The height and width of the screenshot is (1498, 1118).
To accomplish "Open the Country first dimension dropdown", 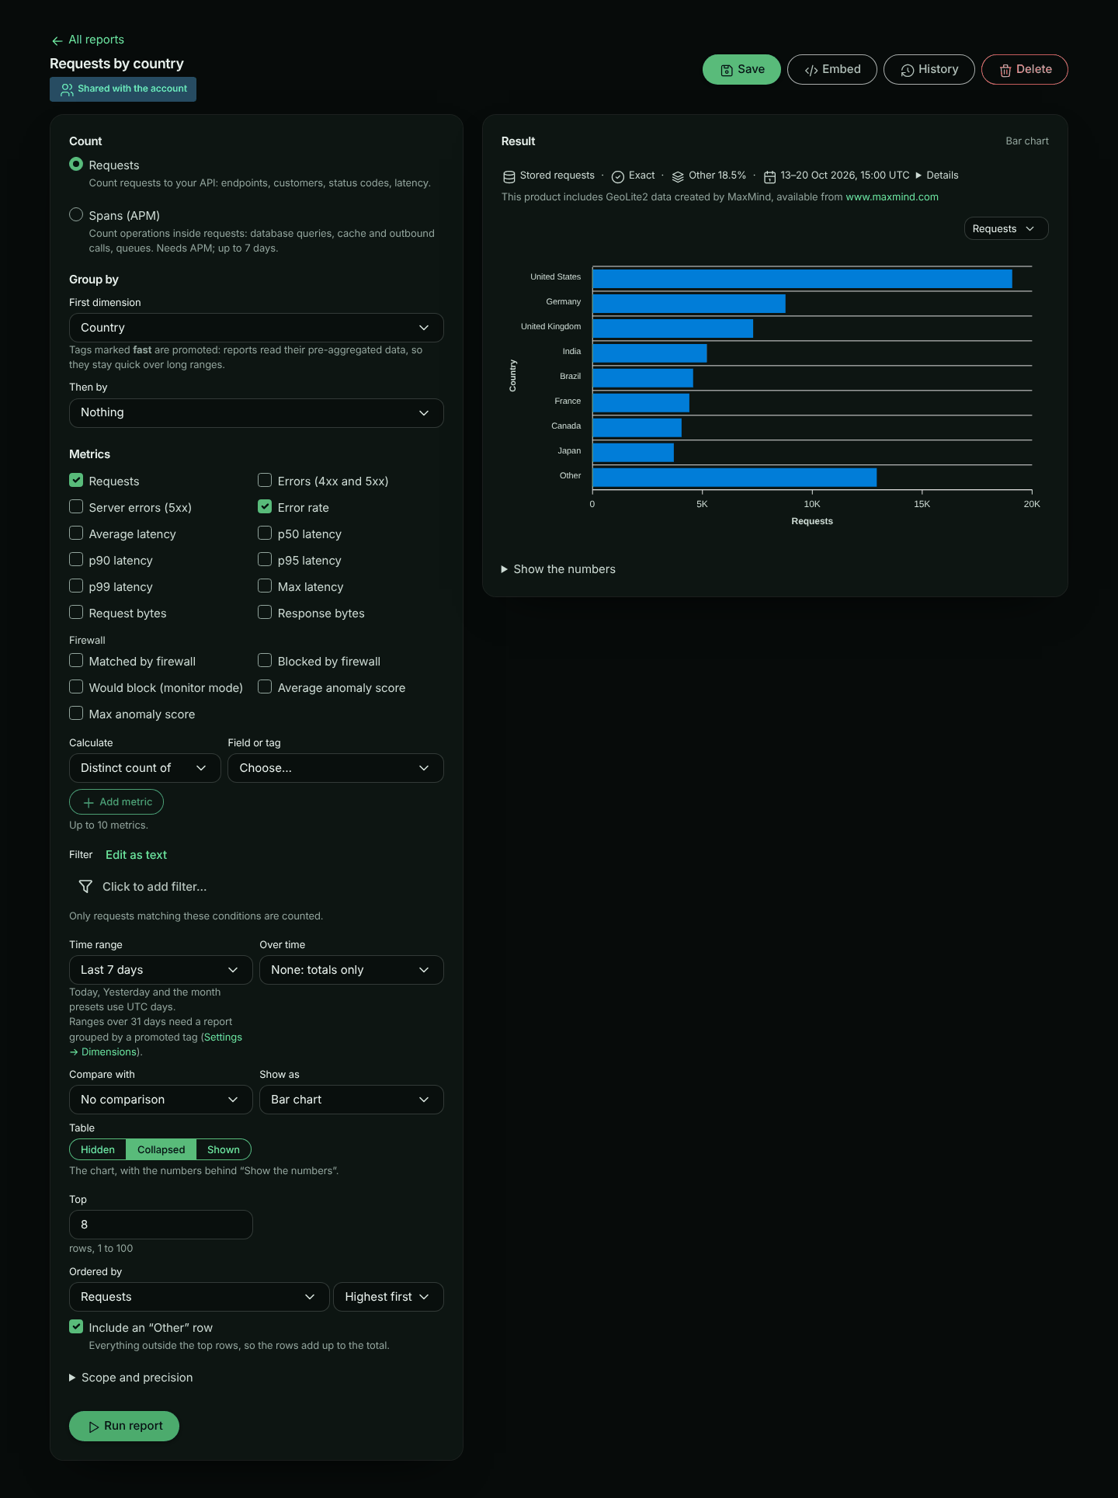I will point(256,328).
